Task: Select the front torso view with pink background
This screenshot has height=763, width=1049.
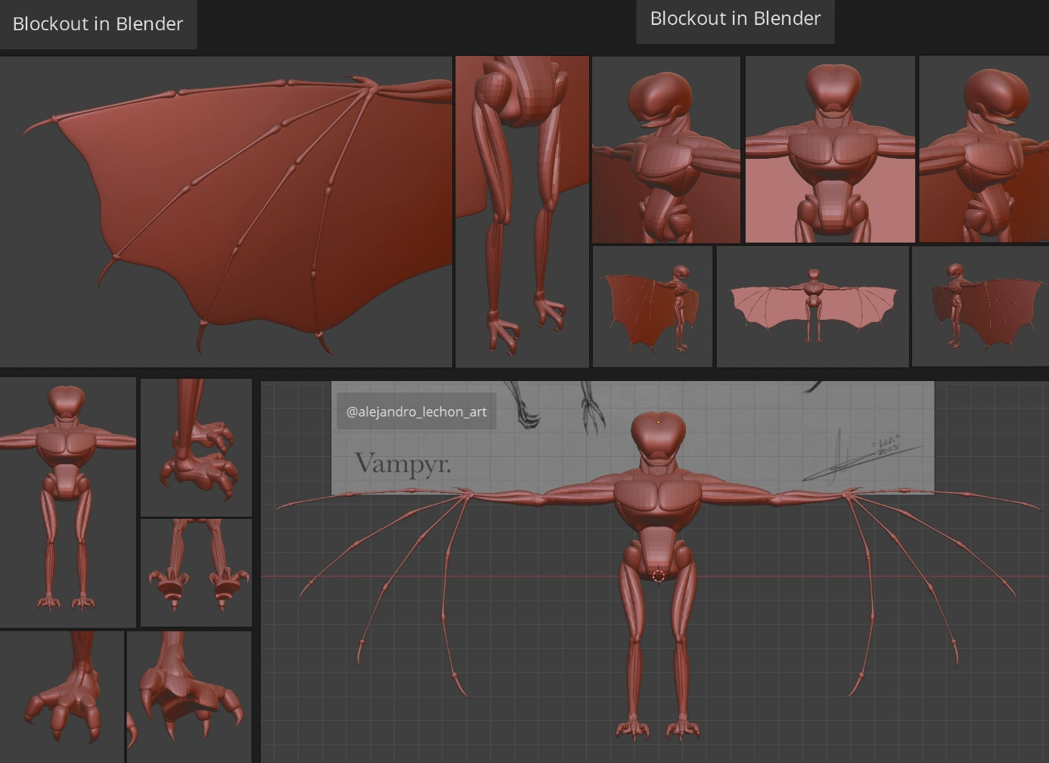Action: [830, 149]
